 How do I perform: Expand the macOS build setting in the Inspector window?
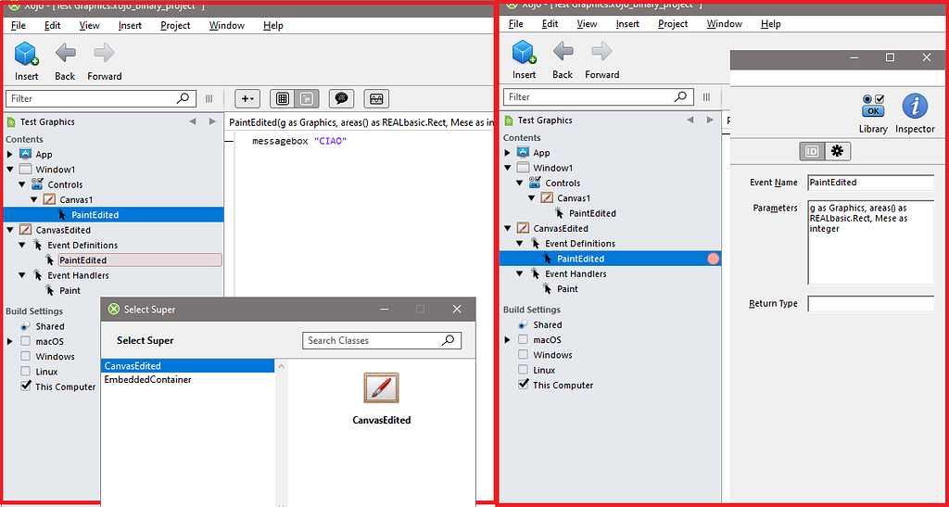pos(508,339)
